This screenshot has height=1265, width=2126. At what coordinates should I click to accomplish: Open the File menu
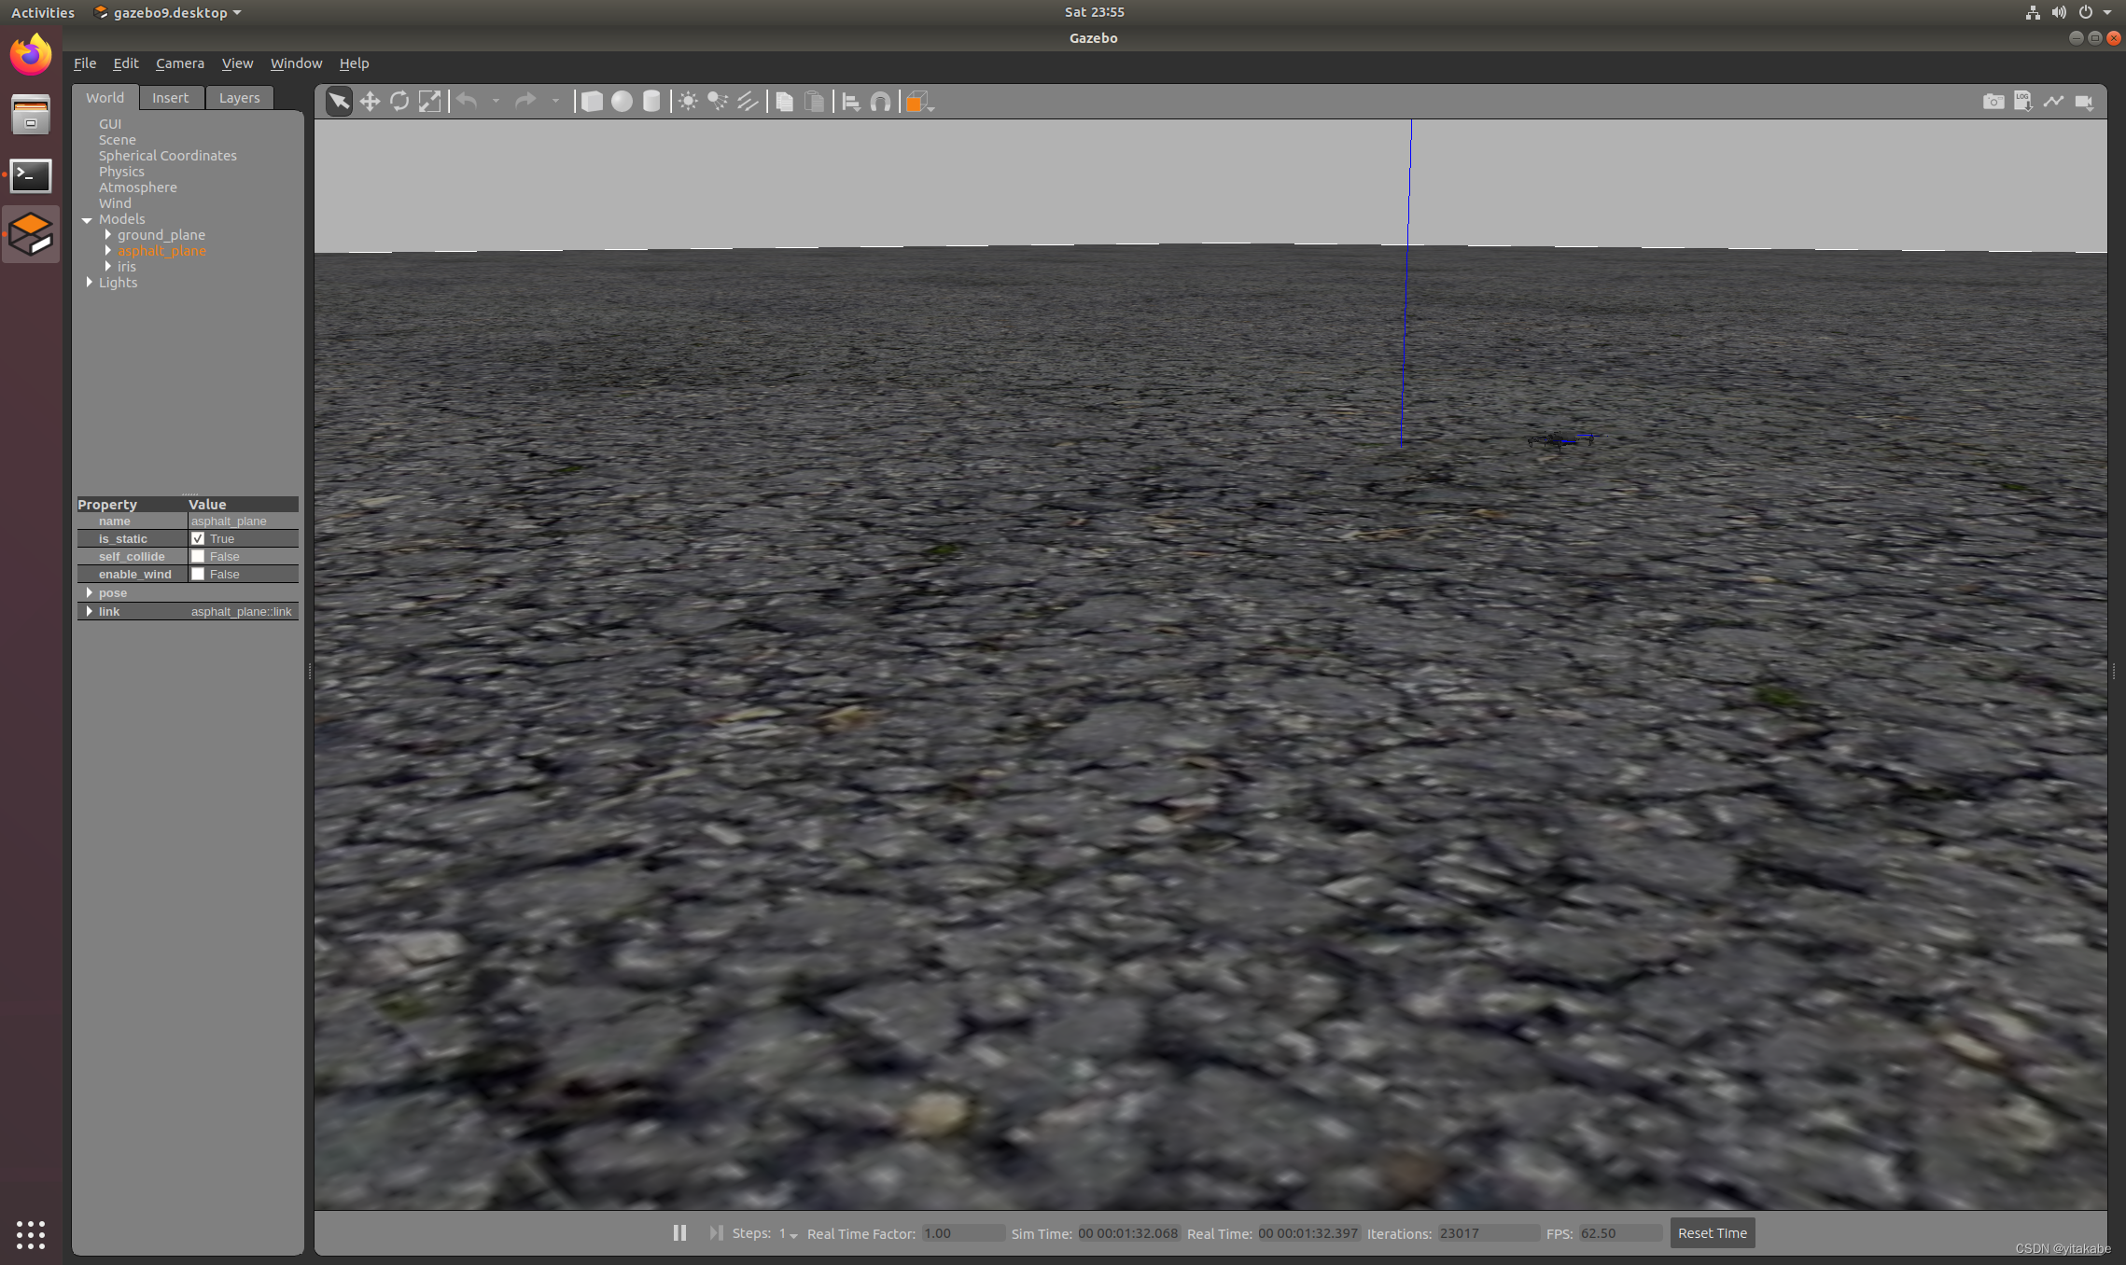85,63
